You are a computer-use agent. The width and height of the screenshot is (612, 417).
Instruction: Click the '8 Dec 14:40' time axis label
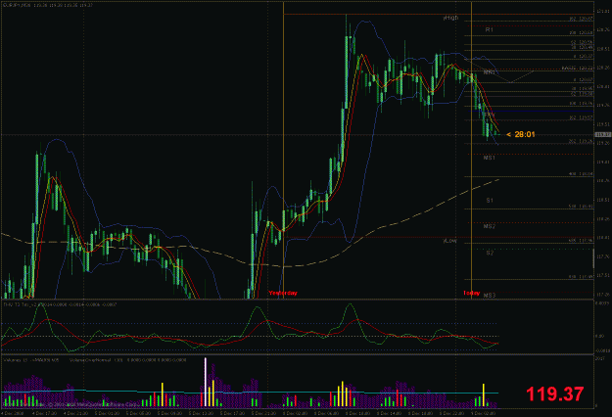click(x=390, y=413)
